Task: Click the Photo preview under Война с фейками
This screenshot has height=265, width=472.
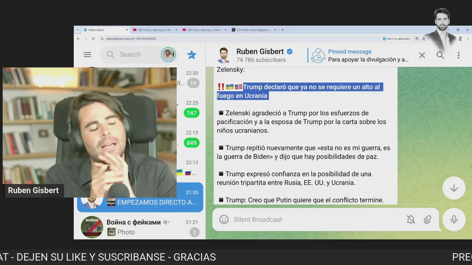Action: pos(121,232)
